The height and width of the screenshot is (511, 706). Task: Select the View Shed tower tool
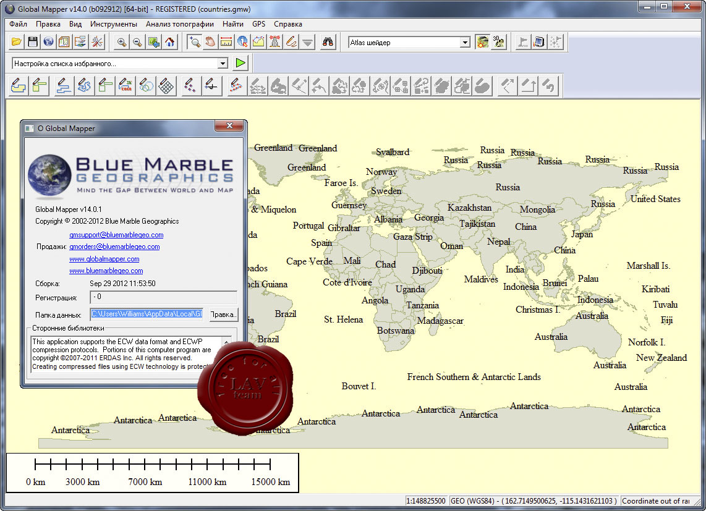click(x=274, y=42)
